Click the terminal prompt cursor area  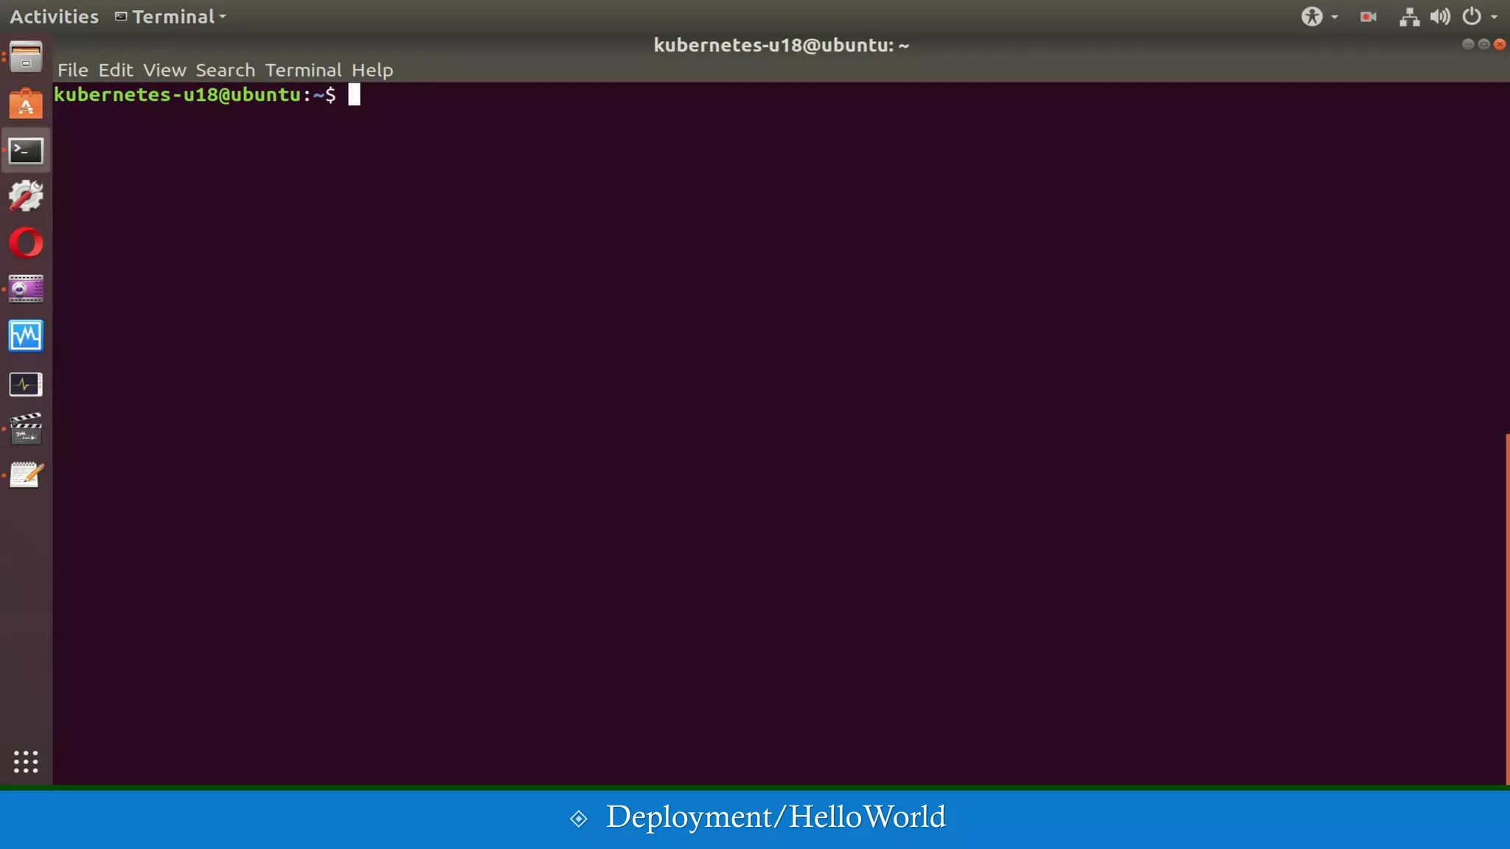click(354, 94)
